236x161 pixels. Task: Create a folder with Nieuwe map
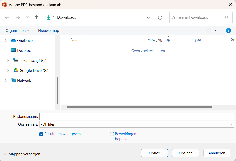pos(48,31)
